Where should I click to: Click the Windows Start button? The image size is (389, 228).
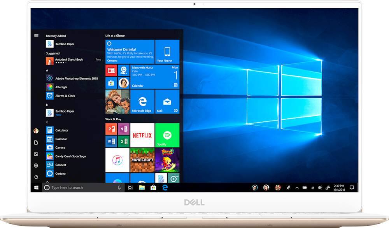(36, 188)
